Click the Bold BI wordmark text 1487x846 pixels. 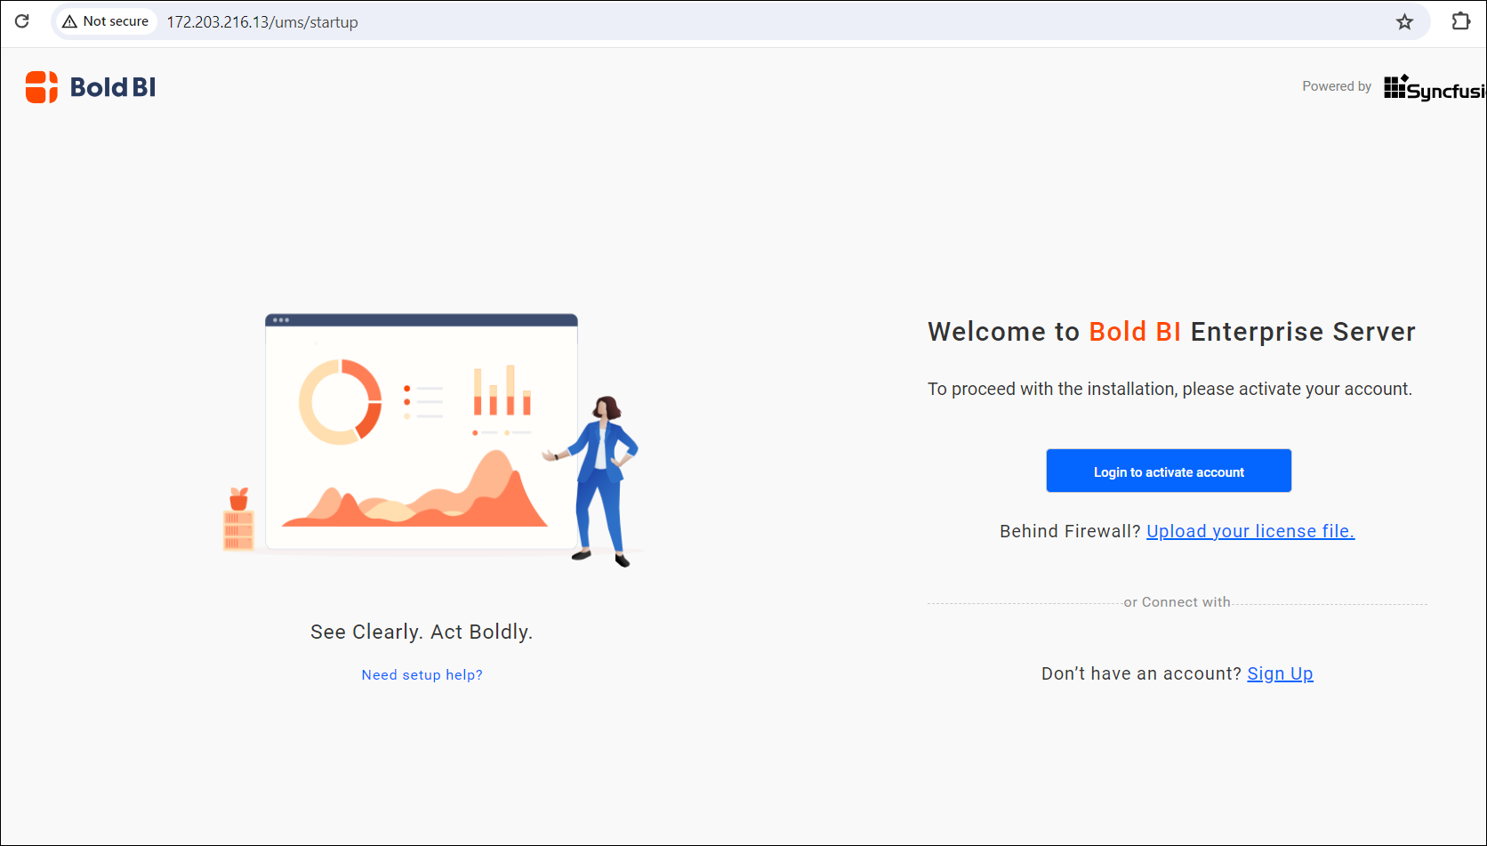(x=113, y=87)
